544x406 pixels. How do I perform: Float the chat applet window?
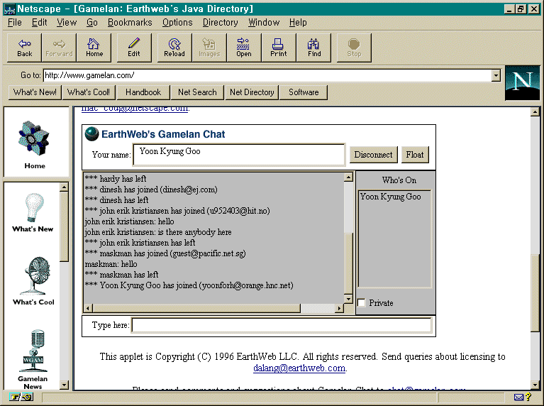(415, 155)
